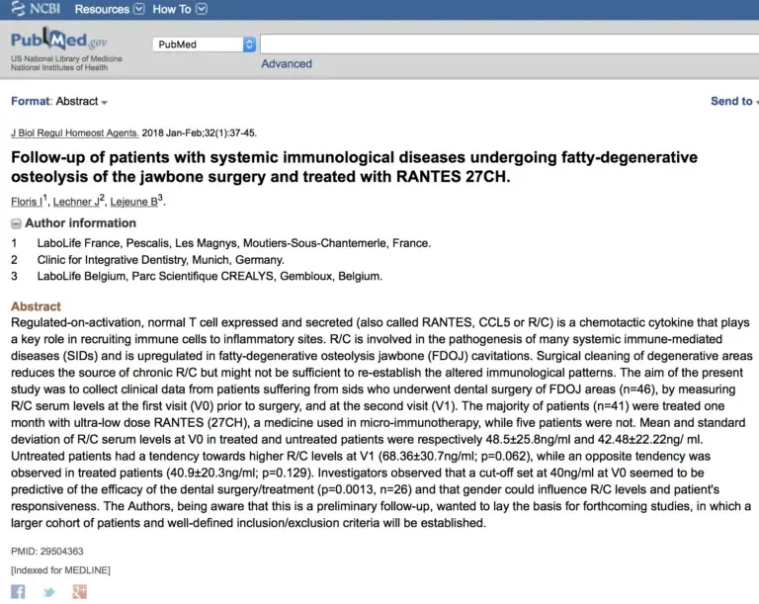Viewport: 759px width, 604px height.
Task: Click the PMID: 29504363 text
Action: tap(47, 552)
